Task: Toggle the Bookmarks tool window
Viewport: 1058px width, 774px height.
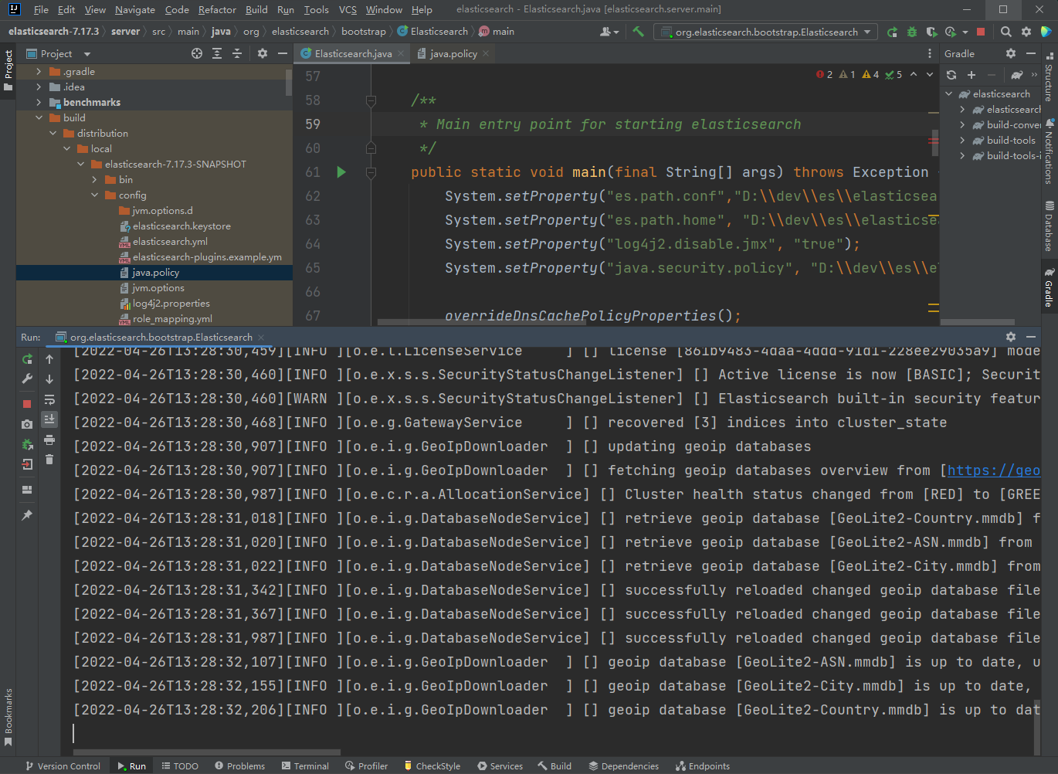Action: pyautogui.click(x=8, y=718)
